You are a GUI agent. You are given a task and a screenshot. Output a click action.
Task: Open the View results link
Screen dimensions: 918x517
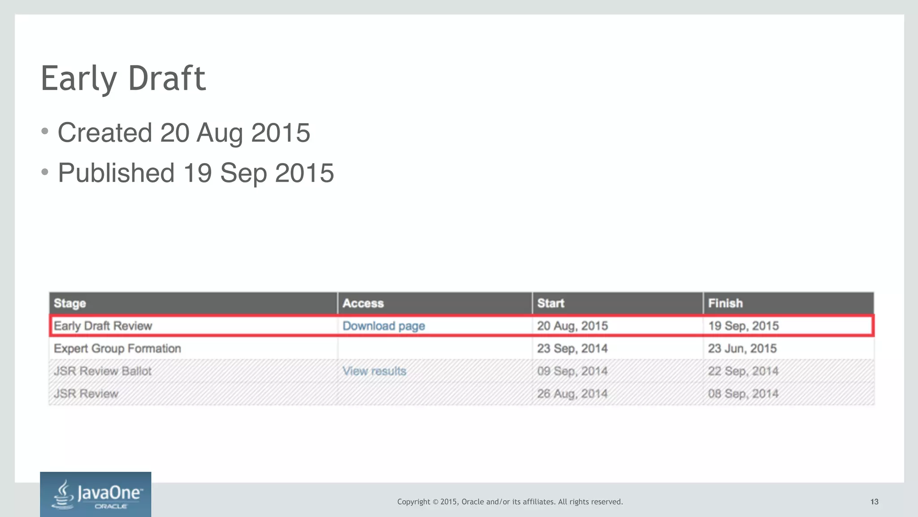click(374, 371)
